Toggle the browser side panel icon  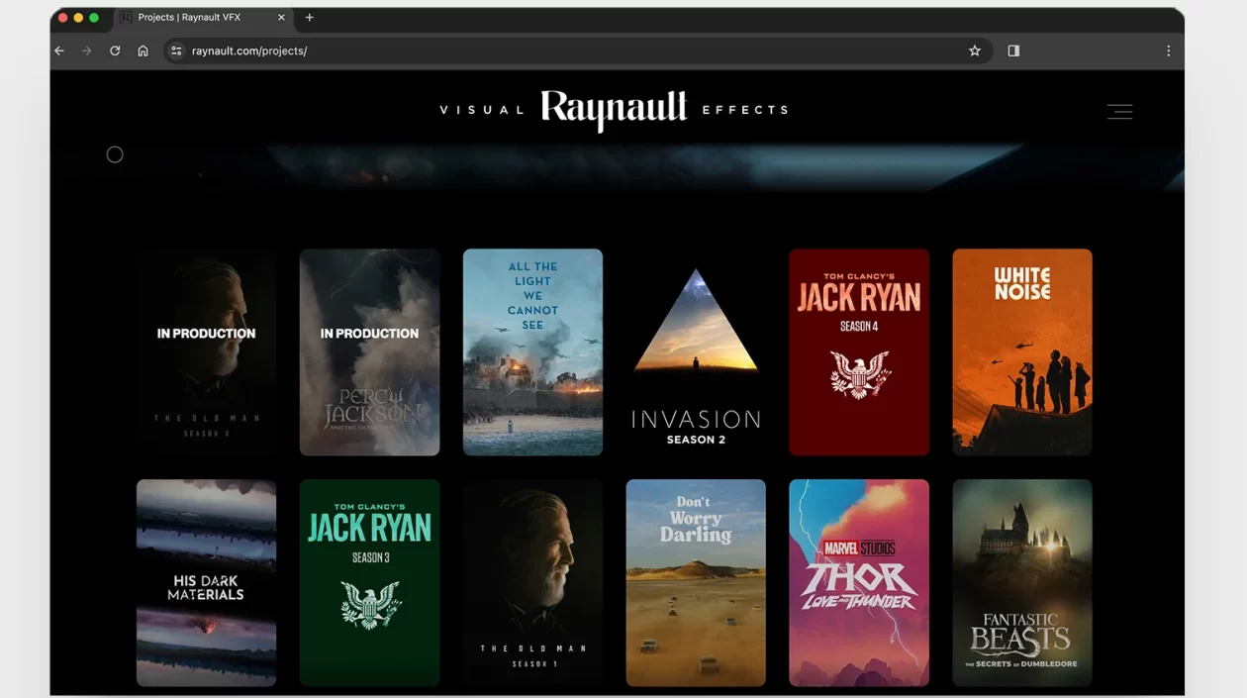(1013, 50)
